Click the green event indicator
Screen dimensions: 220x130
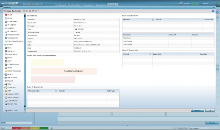pyautogui.click(x=44, y=128)
